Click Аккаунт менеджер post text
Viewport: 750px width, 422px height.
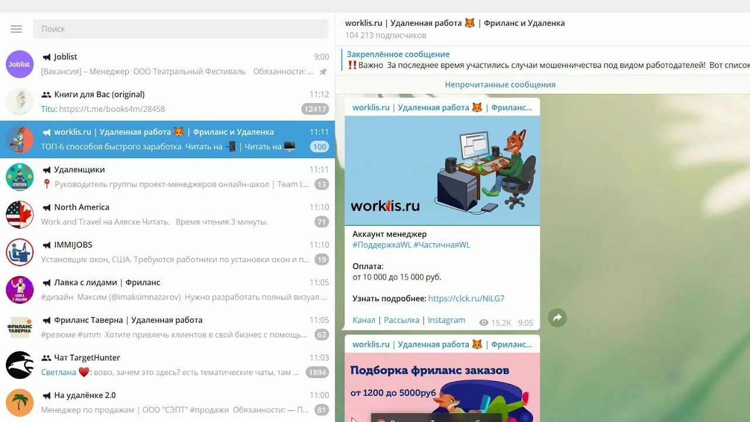coord(390,234)
